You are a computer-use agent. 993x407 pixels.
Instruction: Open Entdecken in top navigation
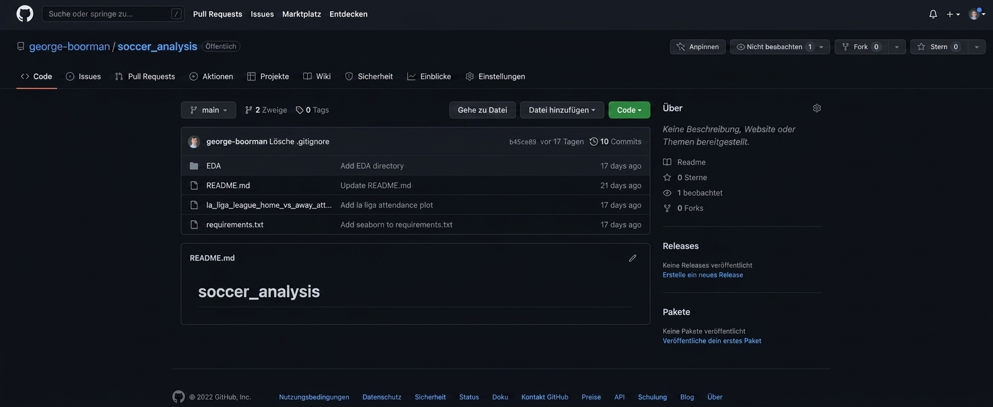click(x=349, y=14)
